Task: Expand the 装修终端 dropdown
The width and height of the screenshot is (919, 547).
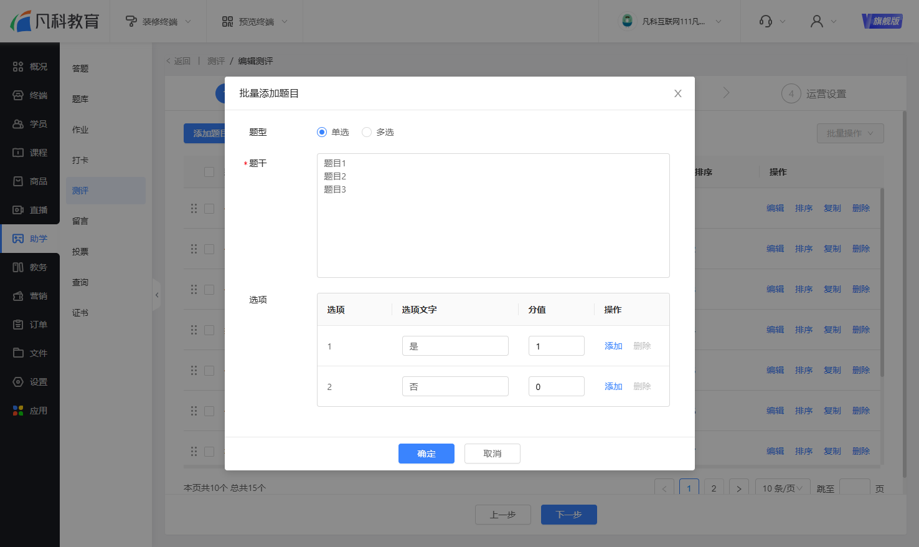Action: pyautogui.click(x=159, y=21)
